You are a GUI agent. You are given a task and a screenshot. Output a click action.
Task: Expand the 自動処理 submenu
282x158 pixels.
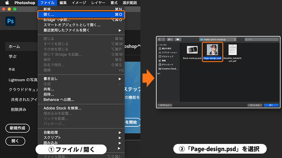(x=81, y=132)
